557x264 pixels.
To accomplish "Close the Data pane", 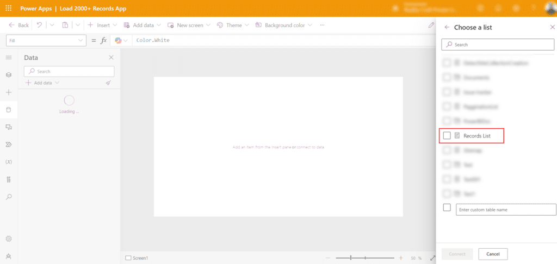I will [x=111, y=58].
